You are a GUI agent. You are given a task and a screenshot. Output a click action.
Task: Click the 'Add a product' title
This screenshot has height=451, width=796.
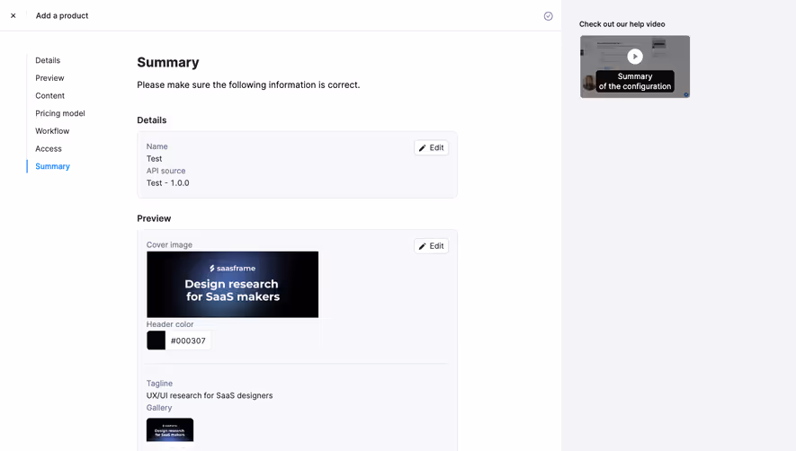pos(62,16)
